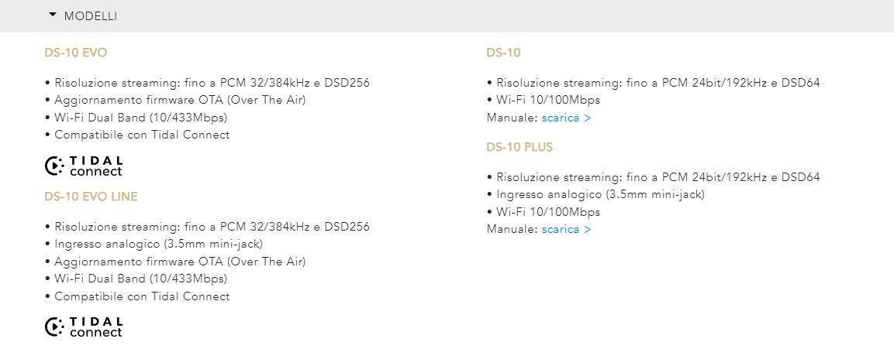Screen dimensions: 894x349
Task: Select the DS-10 EVO LINE heading
Action: [91, 197]
